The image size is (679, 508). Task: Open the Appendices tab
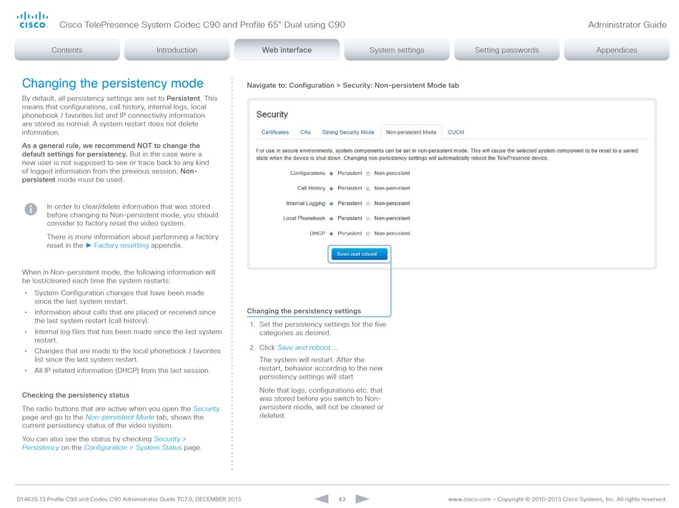[x=617, y=50]
